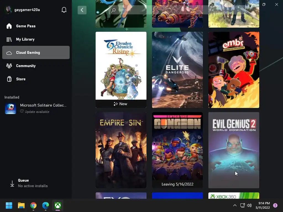Click the Store bag icon
Image resolution: width=283 pixels, height=212 pixels.
9,79
